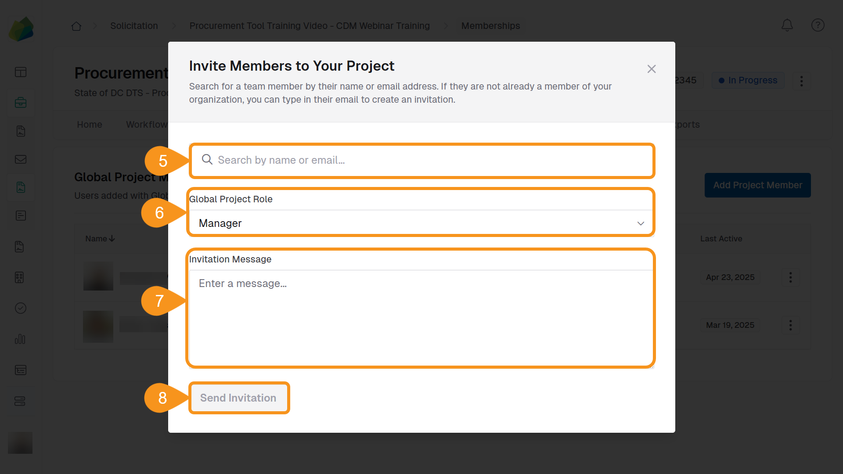Select the briefcase Projects icon in sidebar

(x=21, y=103)
